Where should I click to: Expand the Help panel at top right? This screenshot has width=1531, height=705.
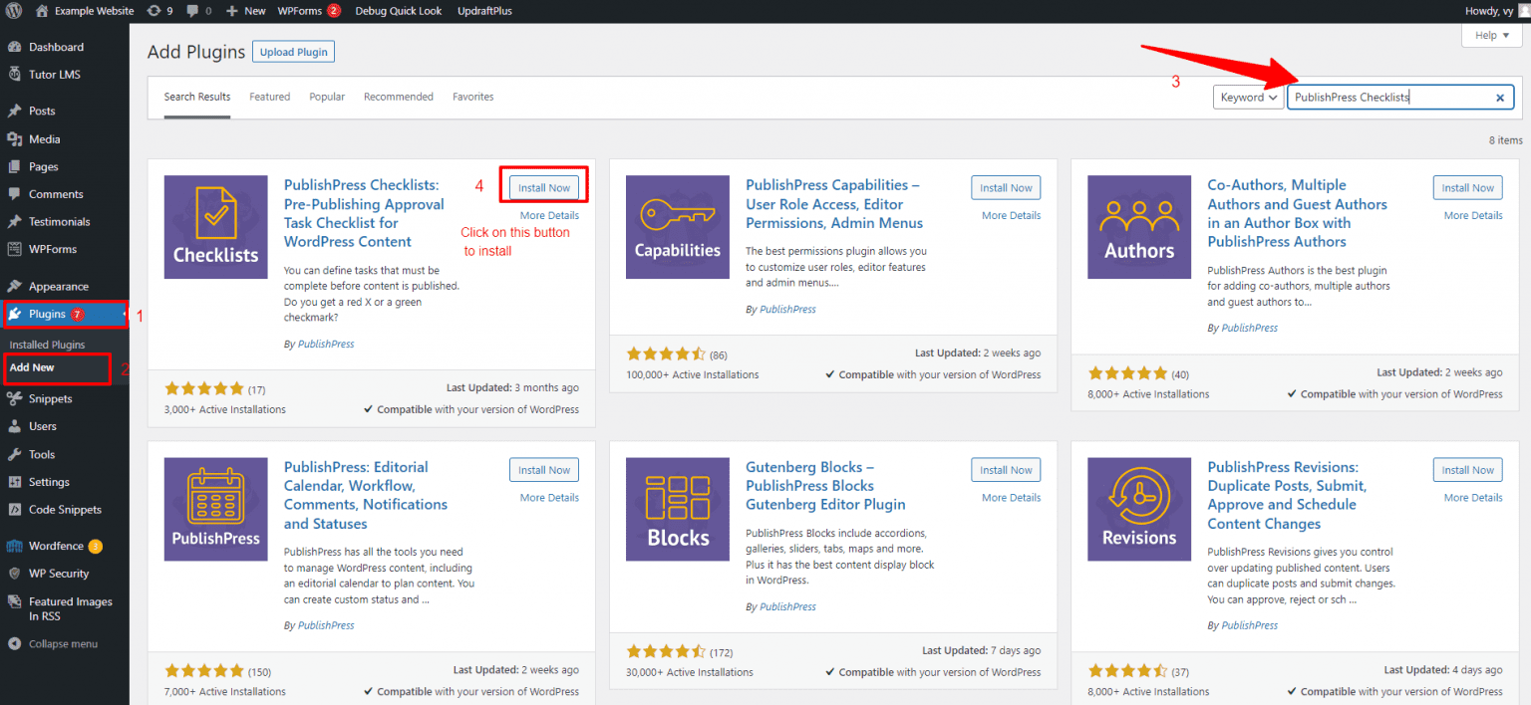coord(1490,35)
